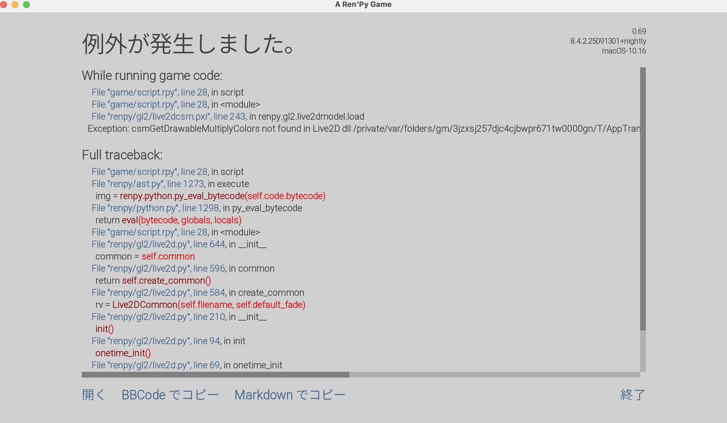Screen dimensions: 727x423
Task: Click the green fullscreen window button
Action: click(x=26, y=4)
